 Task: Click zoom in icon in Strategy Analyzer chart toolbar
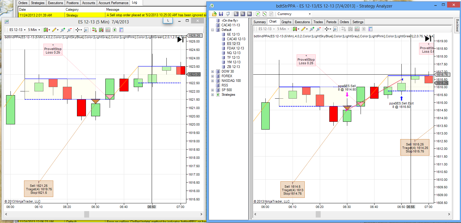point(312,29)
